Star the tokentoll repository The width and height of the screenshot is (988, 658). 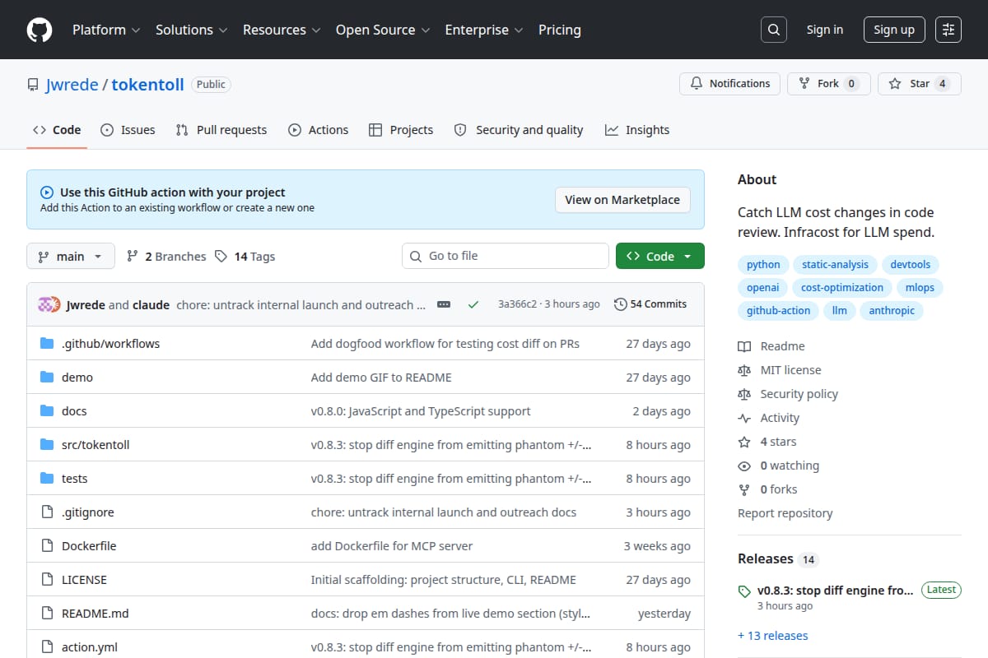pyautogui.click(x=920, y=84)
